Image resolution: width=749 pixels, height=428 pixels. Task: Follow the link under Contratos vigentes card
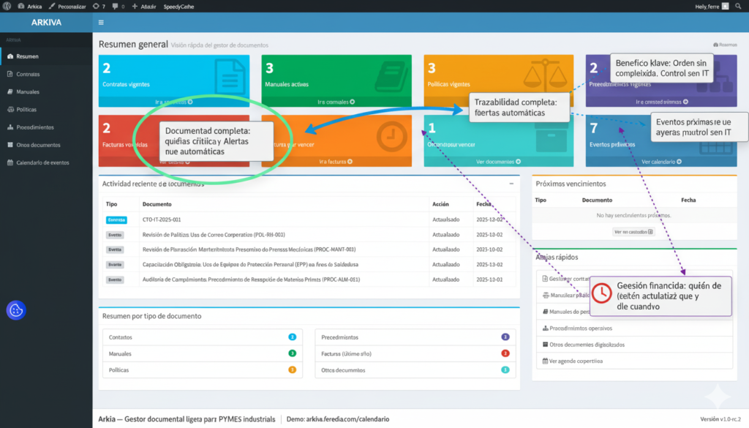point(174,102)
